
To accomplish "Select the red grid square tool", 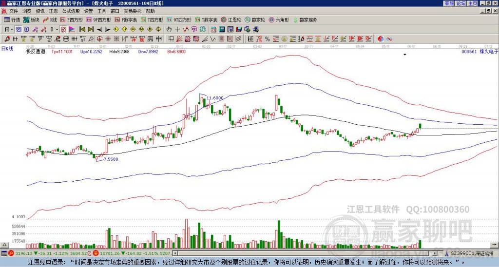I will coord(222,39).
